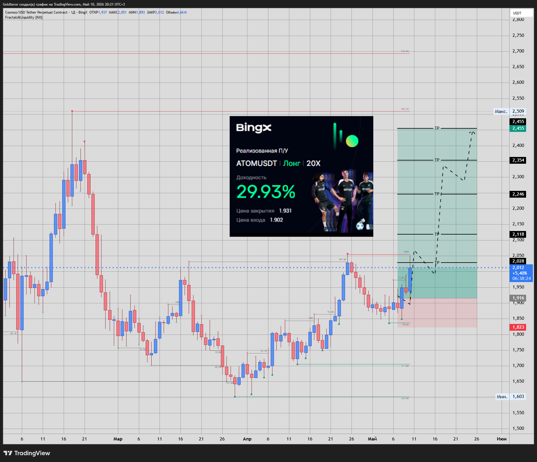
Task: Click the Мин. 1,603 low marker label
Action: click(x=510, y=397)
